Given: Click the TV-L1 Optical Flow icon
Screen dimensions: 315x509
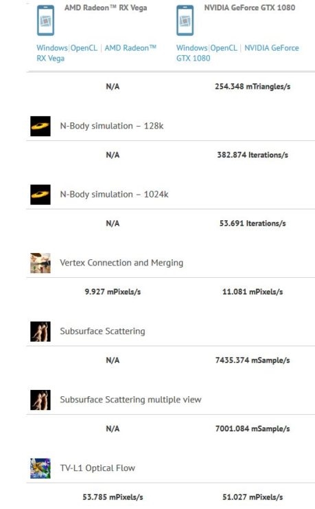Looking at the screenshot, I should coord(40,468).
